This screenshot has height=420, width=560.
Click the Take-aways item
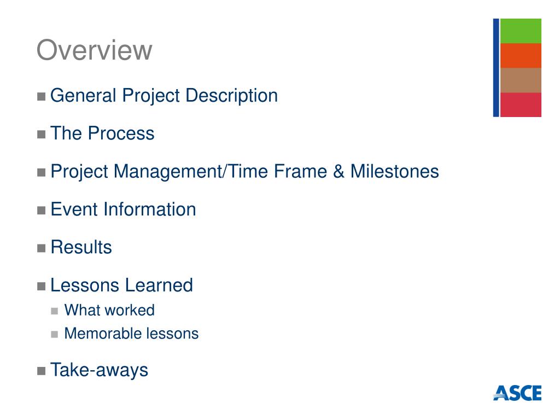point(99,370)
